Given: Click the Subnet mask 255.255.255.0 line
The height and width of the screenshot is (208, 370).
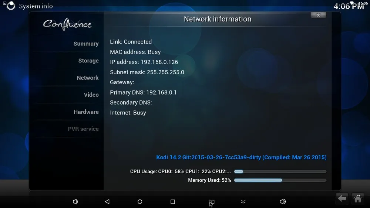Looking at the screenshot, I should tap(147, 72).
